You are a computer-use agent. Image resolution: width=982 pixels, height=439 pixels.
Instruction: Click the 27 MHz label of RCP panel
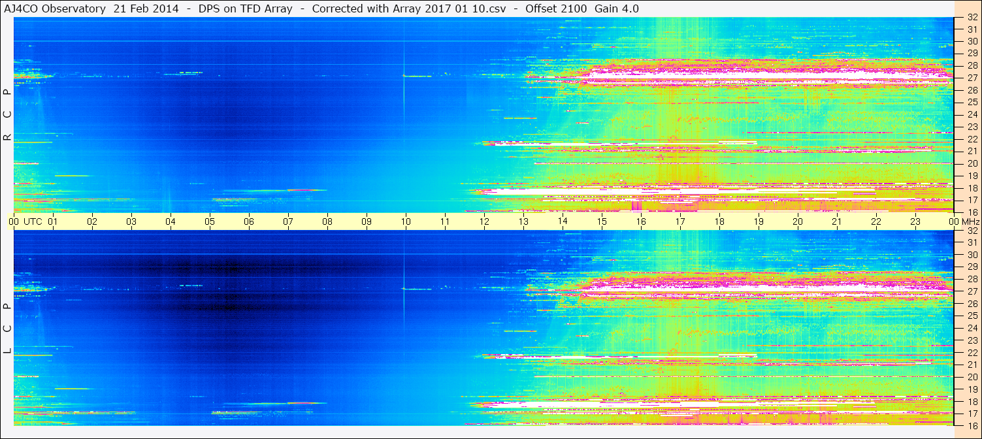(972, 78)
